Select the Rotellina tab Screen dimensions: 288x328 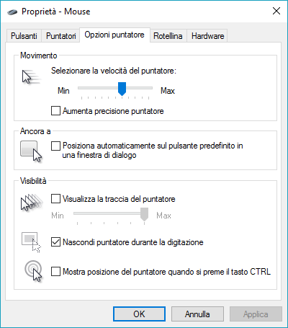(168, 36)
